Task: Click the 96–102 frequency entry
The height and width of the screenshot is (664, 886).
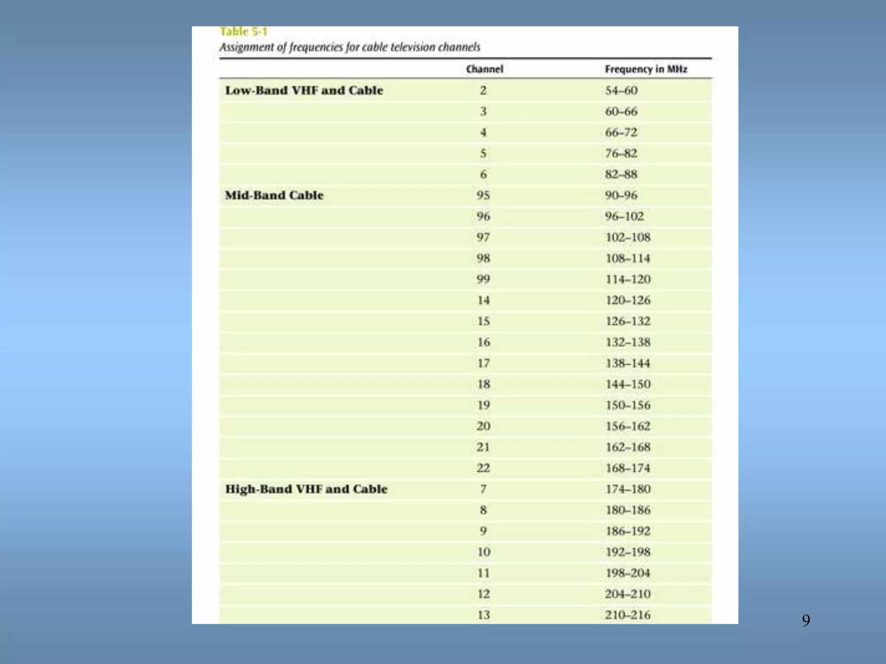Action: point(624,216)
